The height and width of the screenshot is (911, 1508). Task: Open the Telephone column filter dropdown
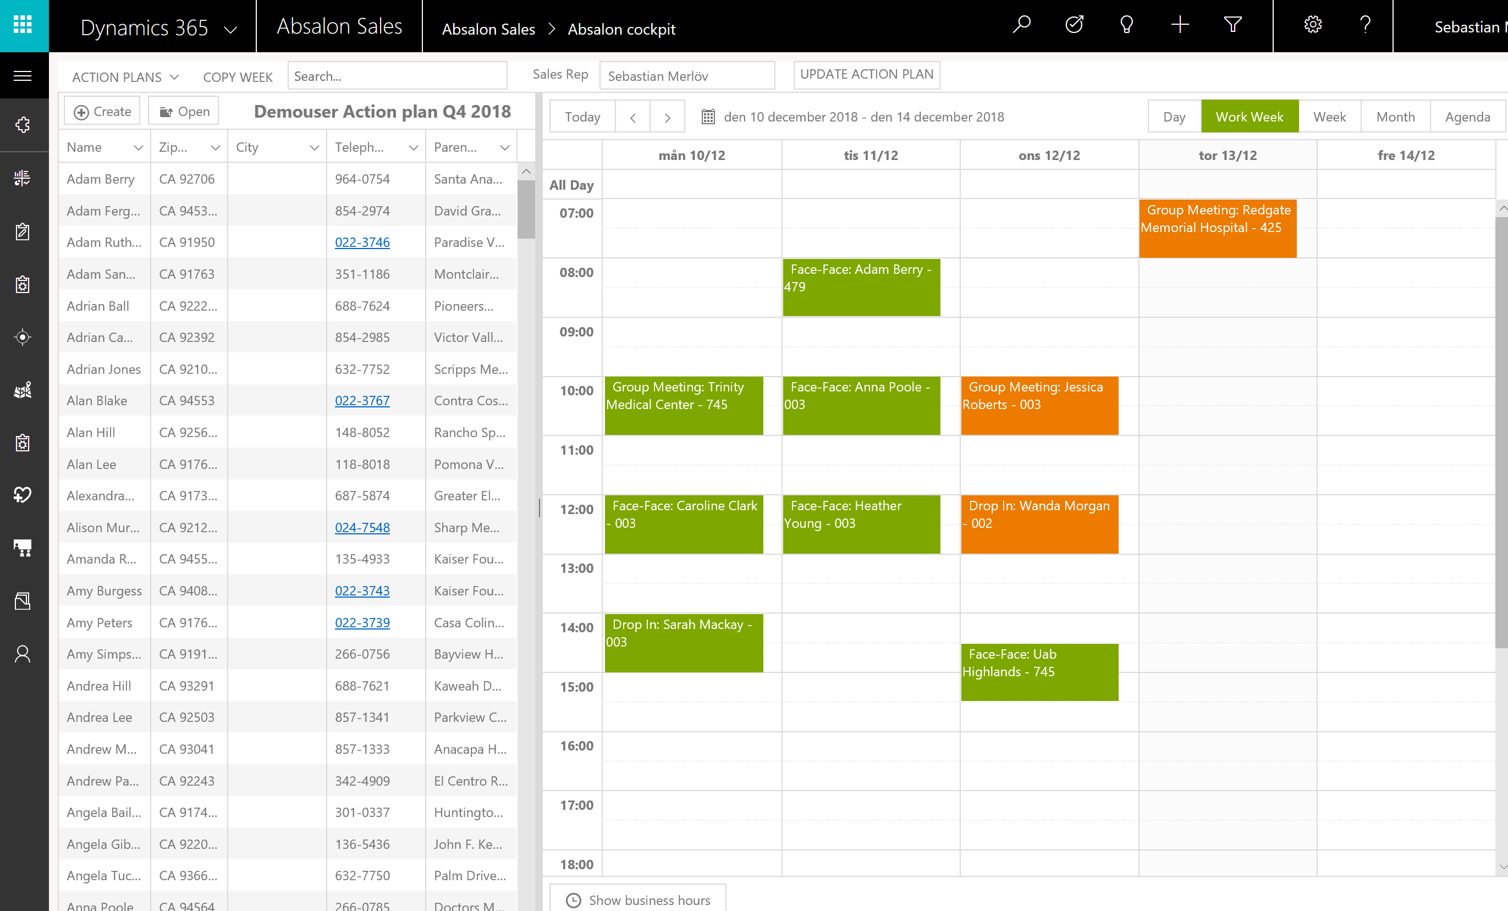(414, 147)
